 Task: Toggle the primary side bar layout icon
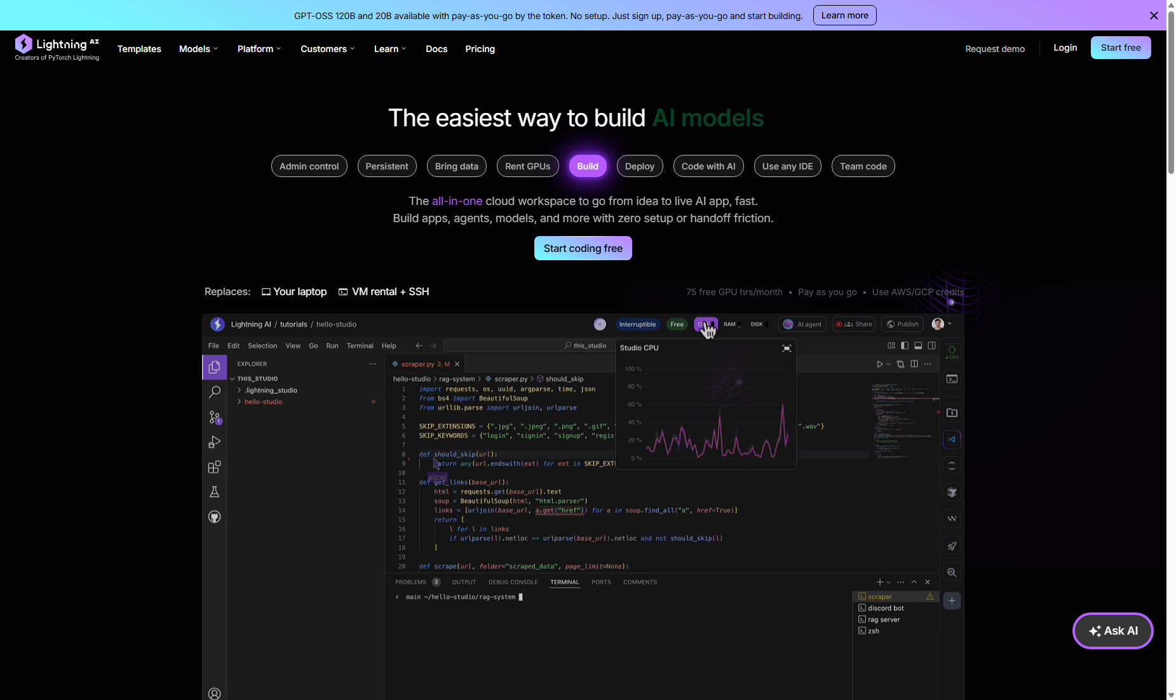(905, 346)
